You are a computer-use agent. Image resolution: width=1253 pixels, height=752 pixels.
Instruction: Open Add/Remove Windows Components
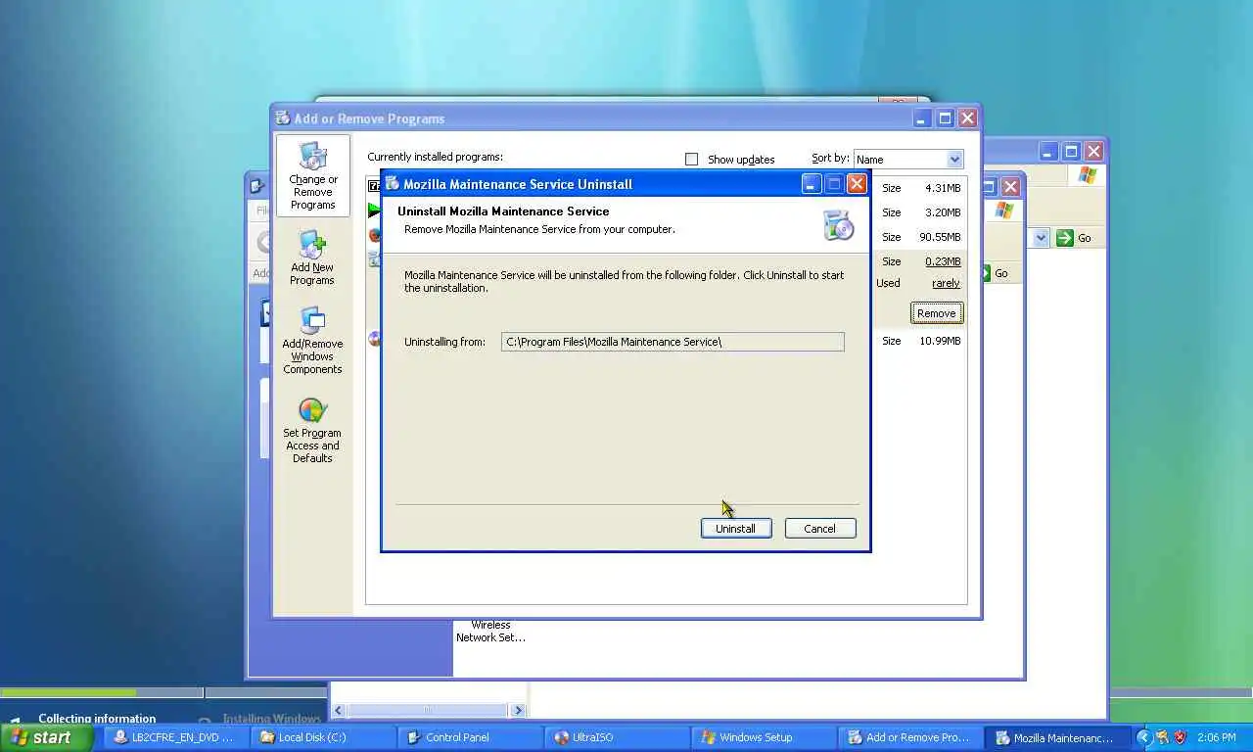312,341
